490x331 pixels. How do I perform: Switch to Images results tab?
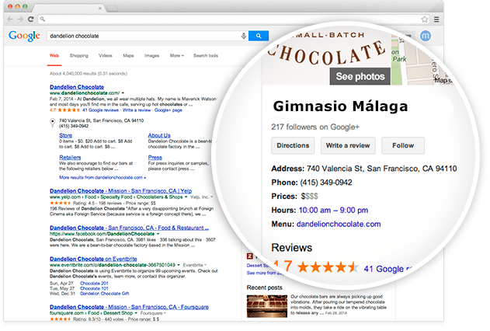(x=151, y=56)
